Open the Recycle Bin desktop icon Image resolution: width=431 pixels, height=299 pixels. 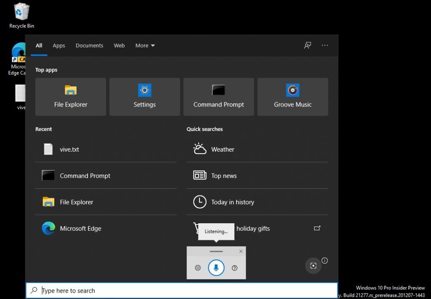pos(21,16)
